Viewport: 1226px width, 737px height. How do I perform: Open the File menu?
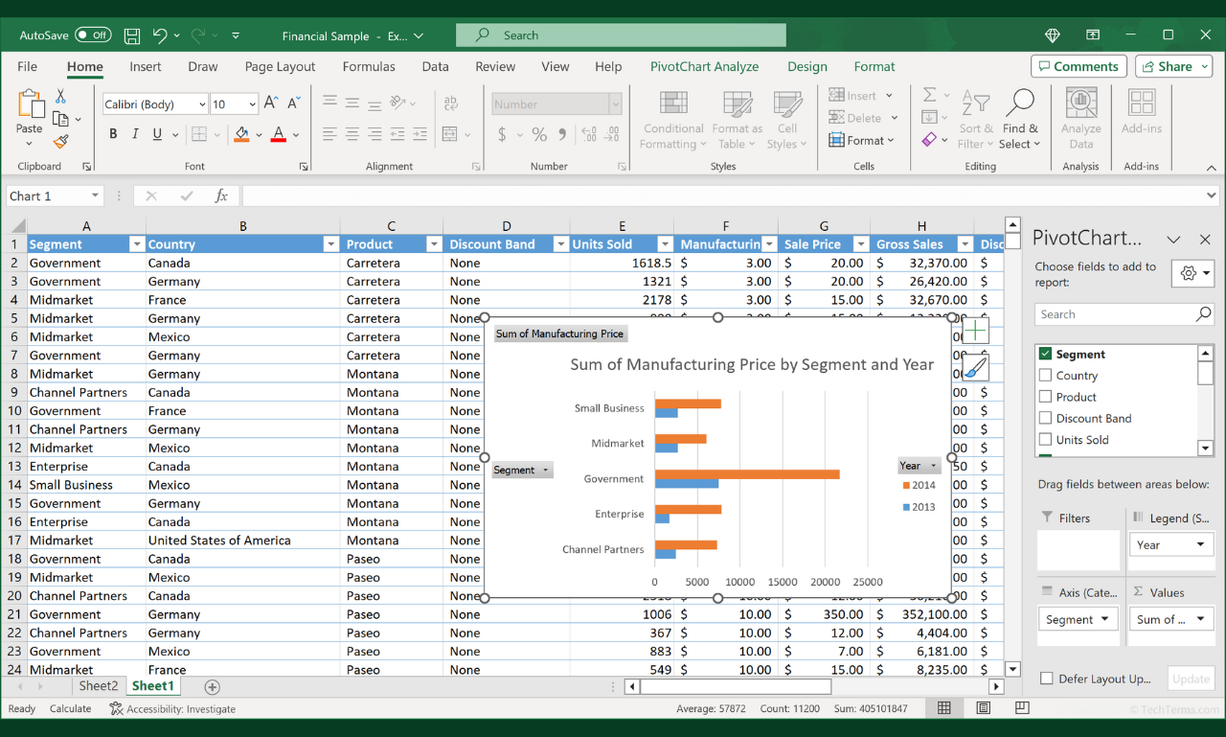coord(28,66)
